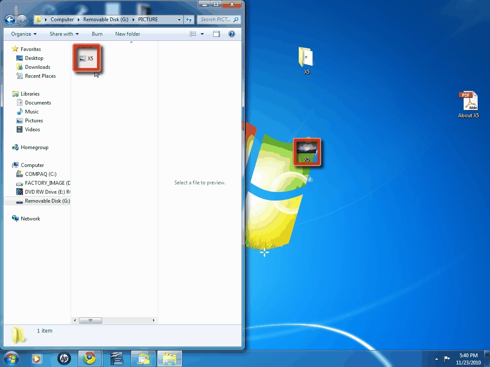Image resolution: width=490 pixels, height=367 pixels.
Task: Open FACTORY_IMAGE drive in tree
Action: coord(48,183)
